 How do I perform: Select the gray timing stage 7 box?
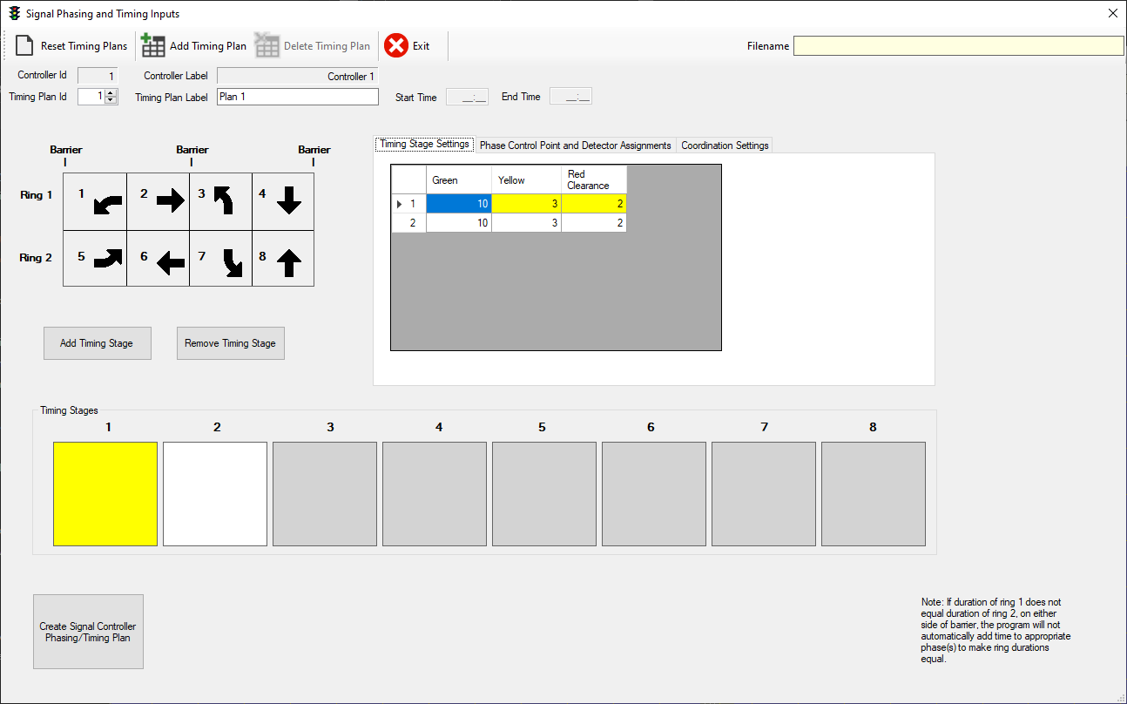764,494
